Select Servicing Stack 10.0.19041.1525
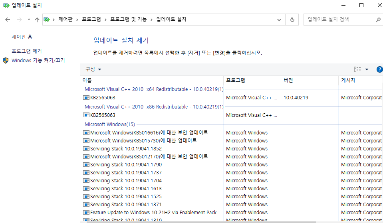The image size is (383, 223). pos(126,196)
